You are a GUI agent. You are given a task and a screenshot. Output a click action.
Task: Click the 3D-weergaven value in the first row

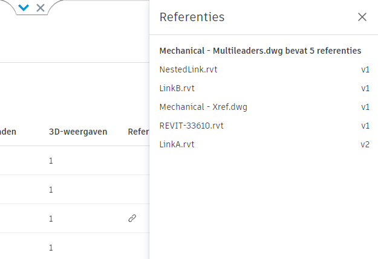click(51, 161)
